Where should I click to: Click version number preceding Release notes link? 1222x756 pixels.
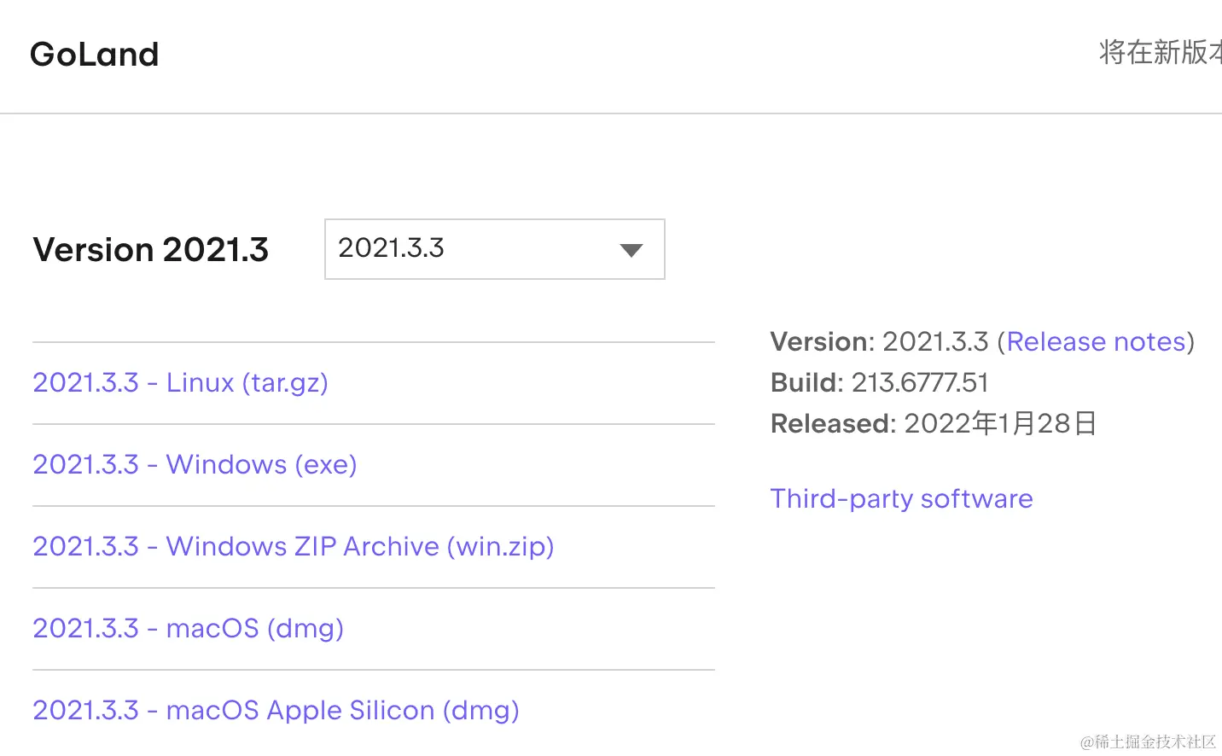coord(934,341)
